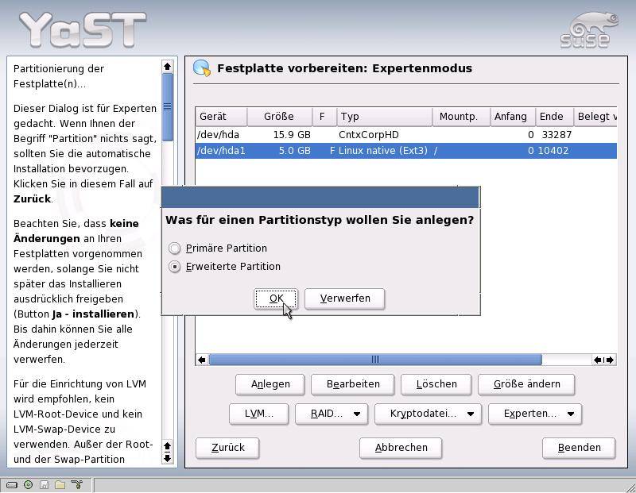Click the Typ column header
Image resolution: width=636 pixels, height=493 pixels.
pos(384,117)
